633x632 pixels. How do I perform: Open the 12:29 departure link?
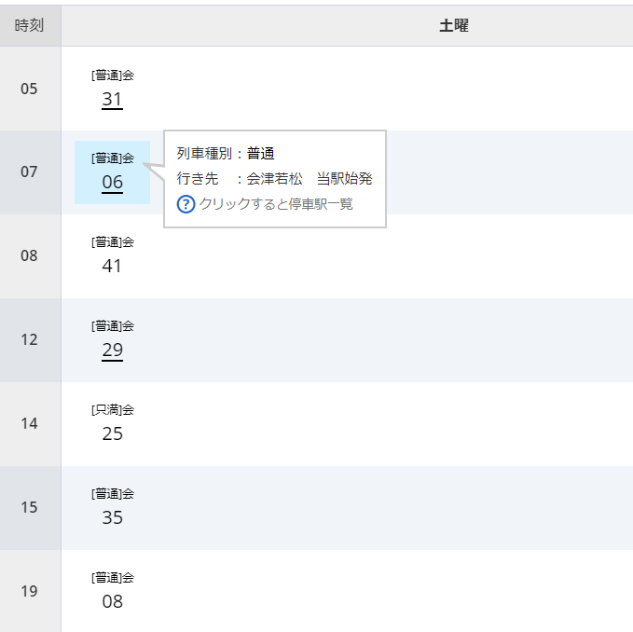(x=112, y=350)
